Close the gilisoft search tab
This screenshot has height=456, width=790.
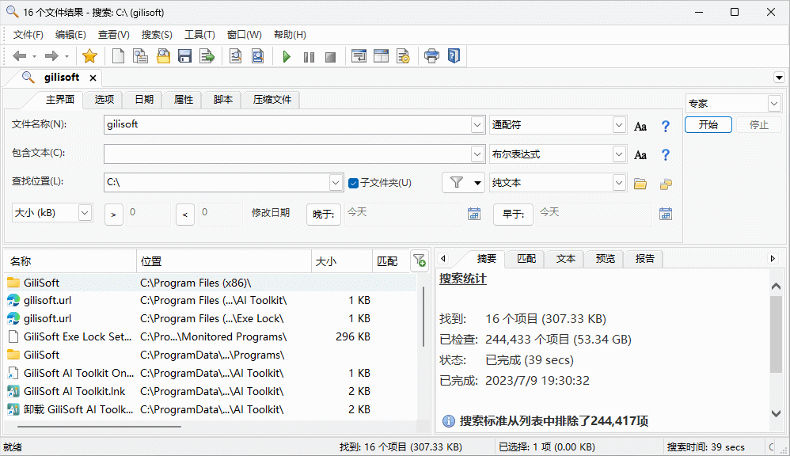coord(93,78)
